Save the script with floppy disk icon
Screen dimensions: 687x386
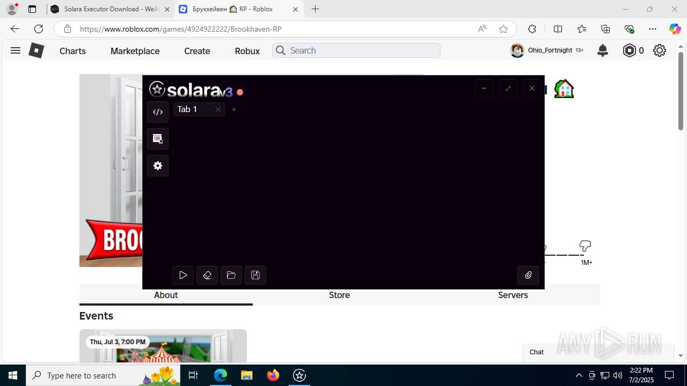255,275
